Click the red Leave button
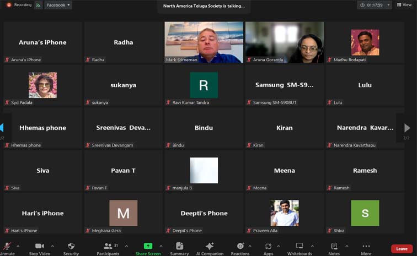 click(x=402, y=249)
